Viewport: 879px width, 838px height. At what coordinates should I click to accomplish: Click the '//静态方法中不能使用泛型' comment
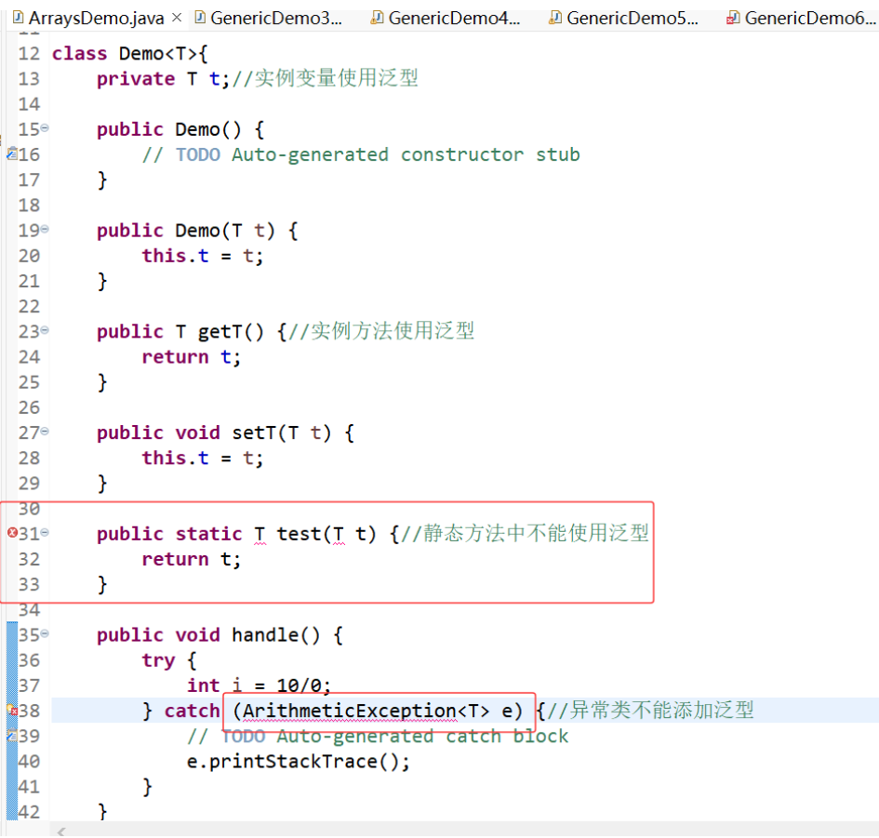pos(526,533)
